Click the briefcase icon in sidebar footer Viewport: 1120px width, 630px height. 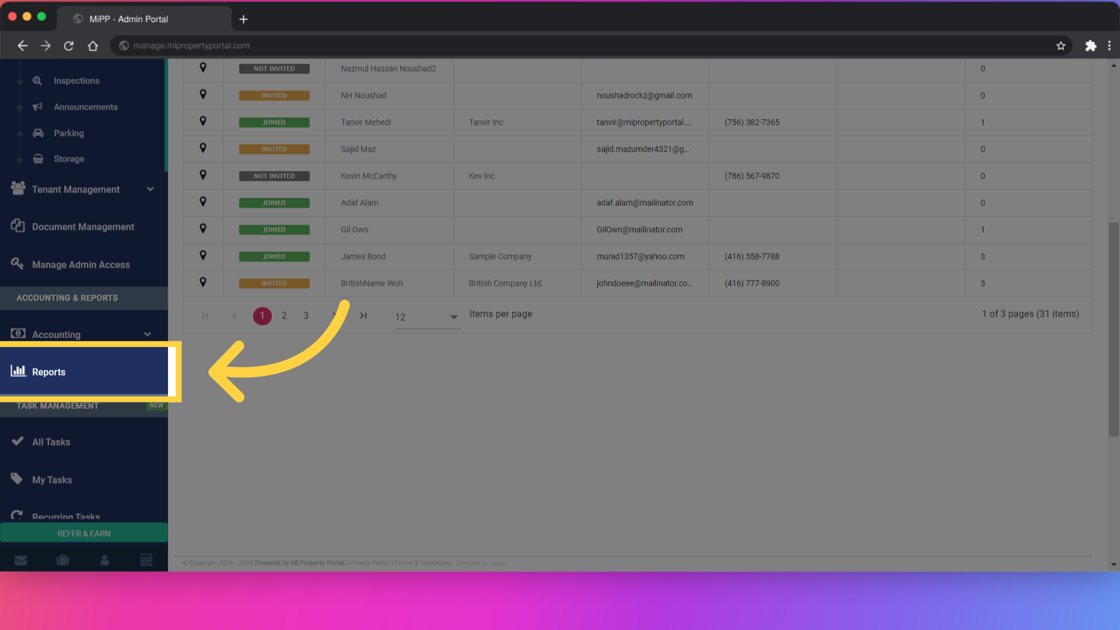(x=63, y=561)
